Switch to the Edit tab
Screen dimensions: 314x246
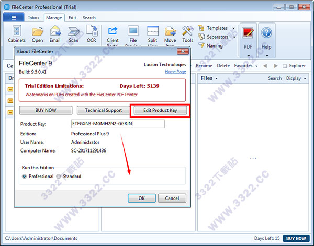pos(72,18)
